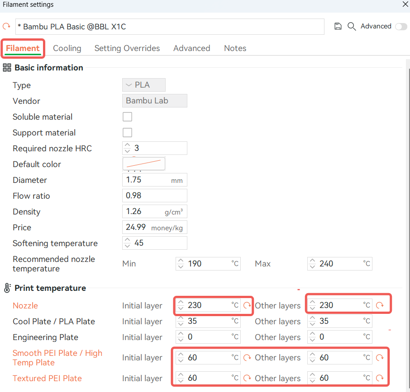The image size is (410, 392).
Task: Increase the Required nozzle HRC value
Action: pyautogui.click(x=127, y=145)
